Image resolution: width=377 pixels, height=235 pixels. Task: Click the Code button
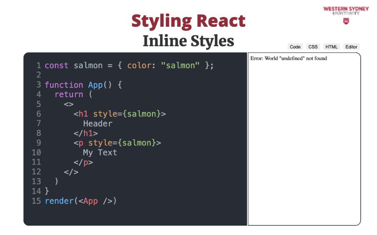[295, 47]
